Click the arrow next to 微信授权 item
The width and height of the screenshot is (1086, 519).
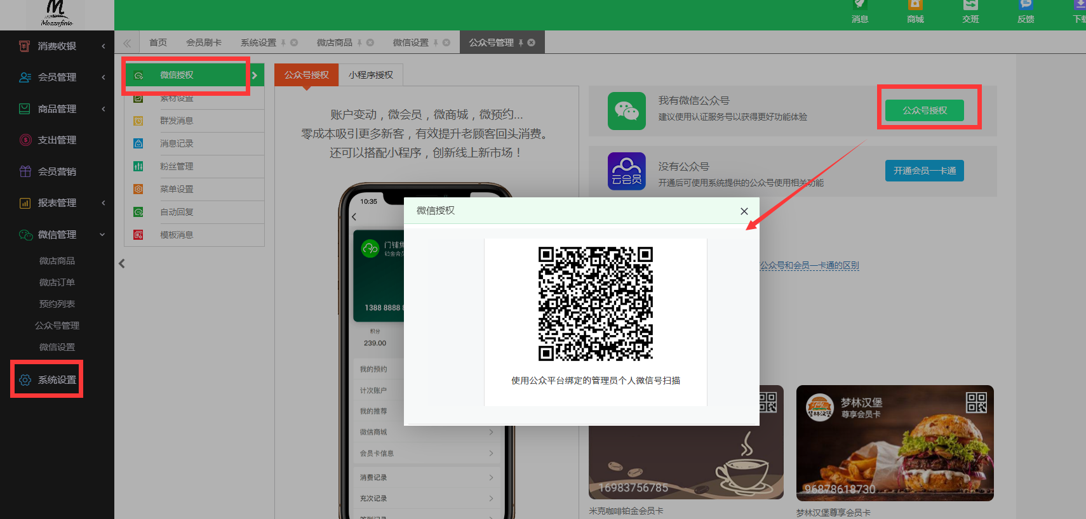pyautogui.click(x=255, y=75)
